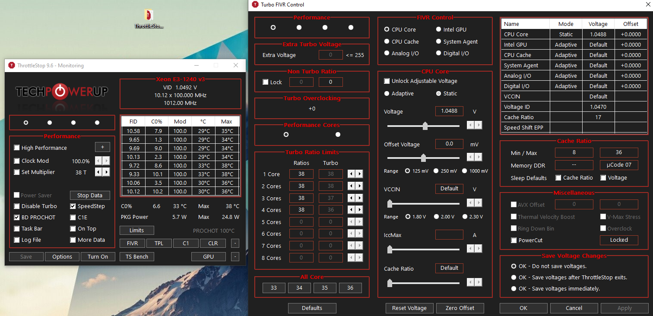
Task: Click the Offset Voltage slider thumb
Action: point(423,158)
